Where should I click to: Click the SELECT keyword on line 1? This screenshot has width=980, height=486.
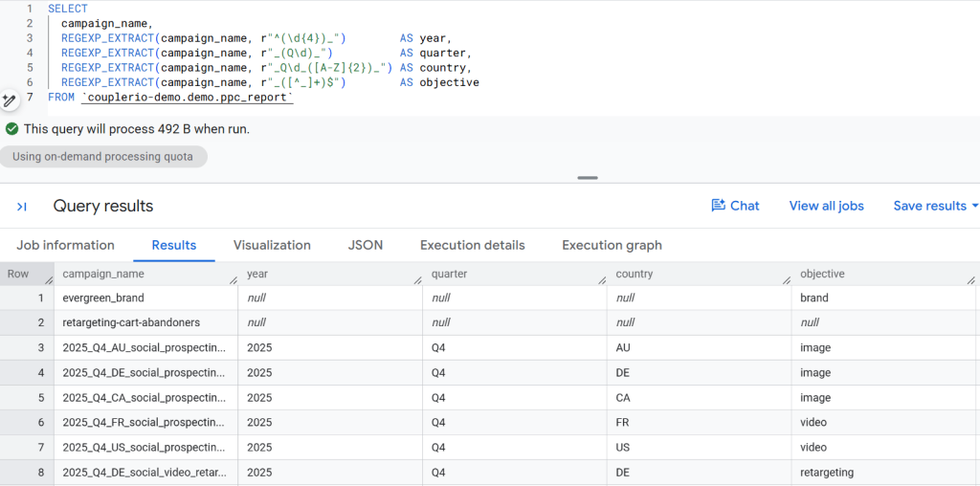tap(68, 9)
